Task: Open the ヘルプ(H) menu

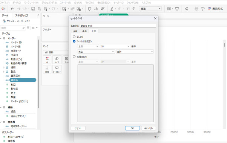Action: (x=146, y=3)
